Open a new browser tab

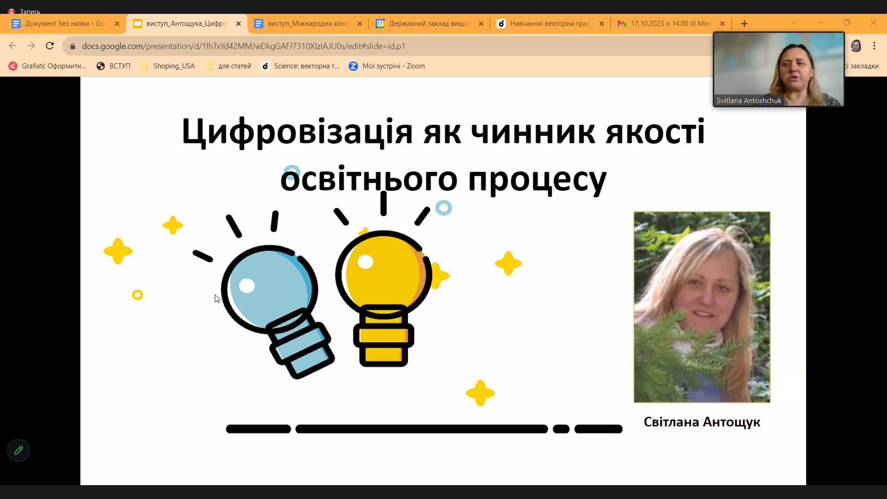click(x=744, y=24)
